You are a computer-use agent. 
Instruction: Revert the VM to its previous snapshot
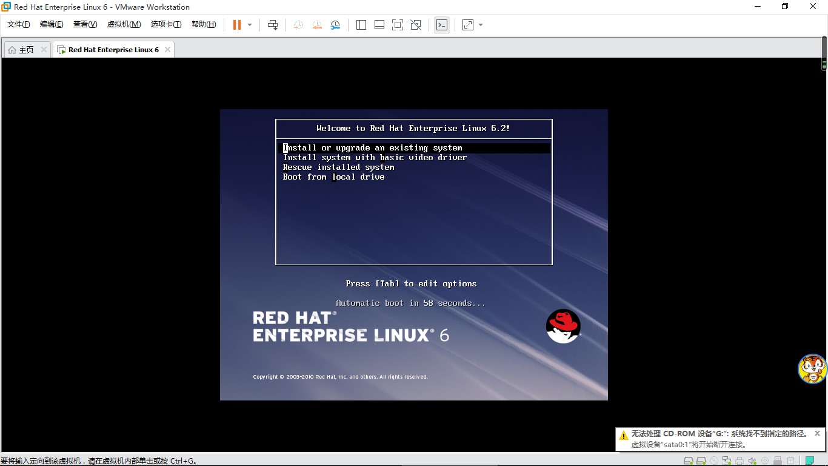(317, 25)
